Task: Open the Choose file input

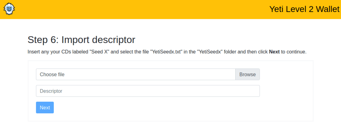Action: 136,74
